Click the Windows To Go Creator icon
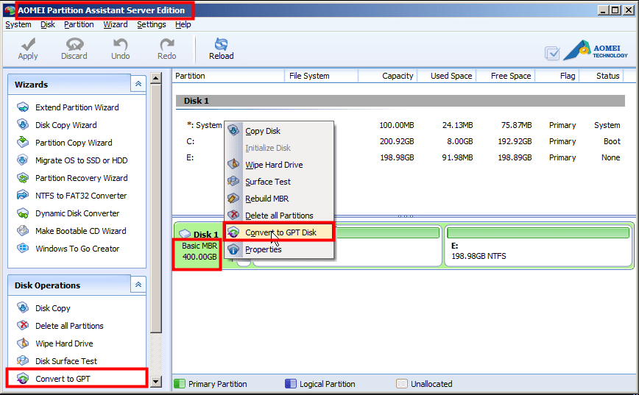Viewport: 639px width, 395px height. (x=23, y=248)
